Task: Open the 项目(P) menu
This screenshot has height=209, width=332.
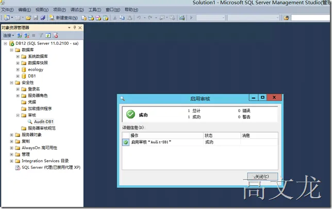Action: click(x=59, y=10)
